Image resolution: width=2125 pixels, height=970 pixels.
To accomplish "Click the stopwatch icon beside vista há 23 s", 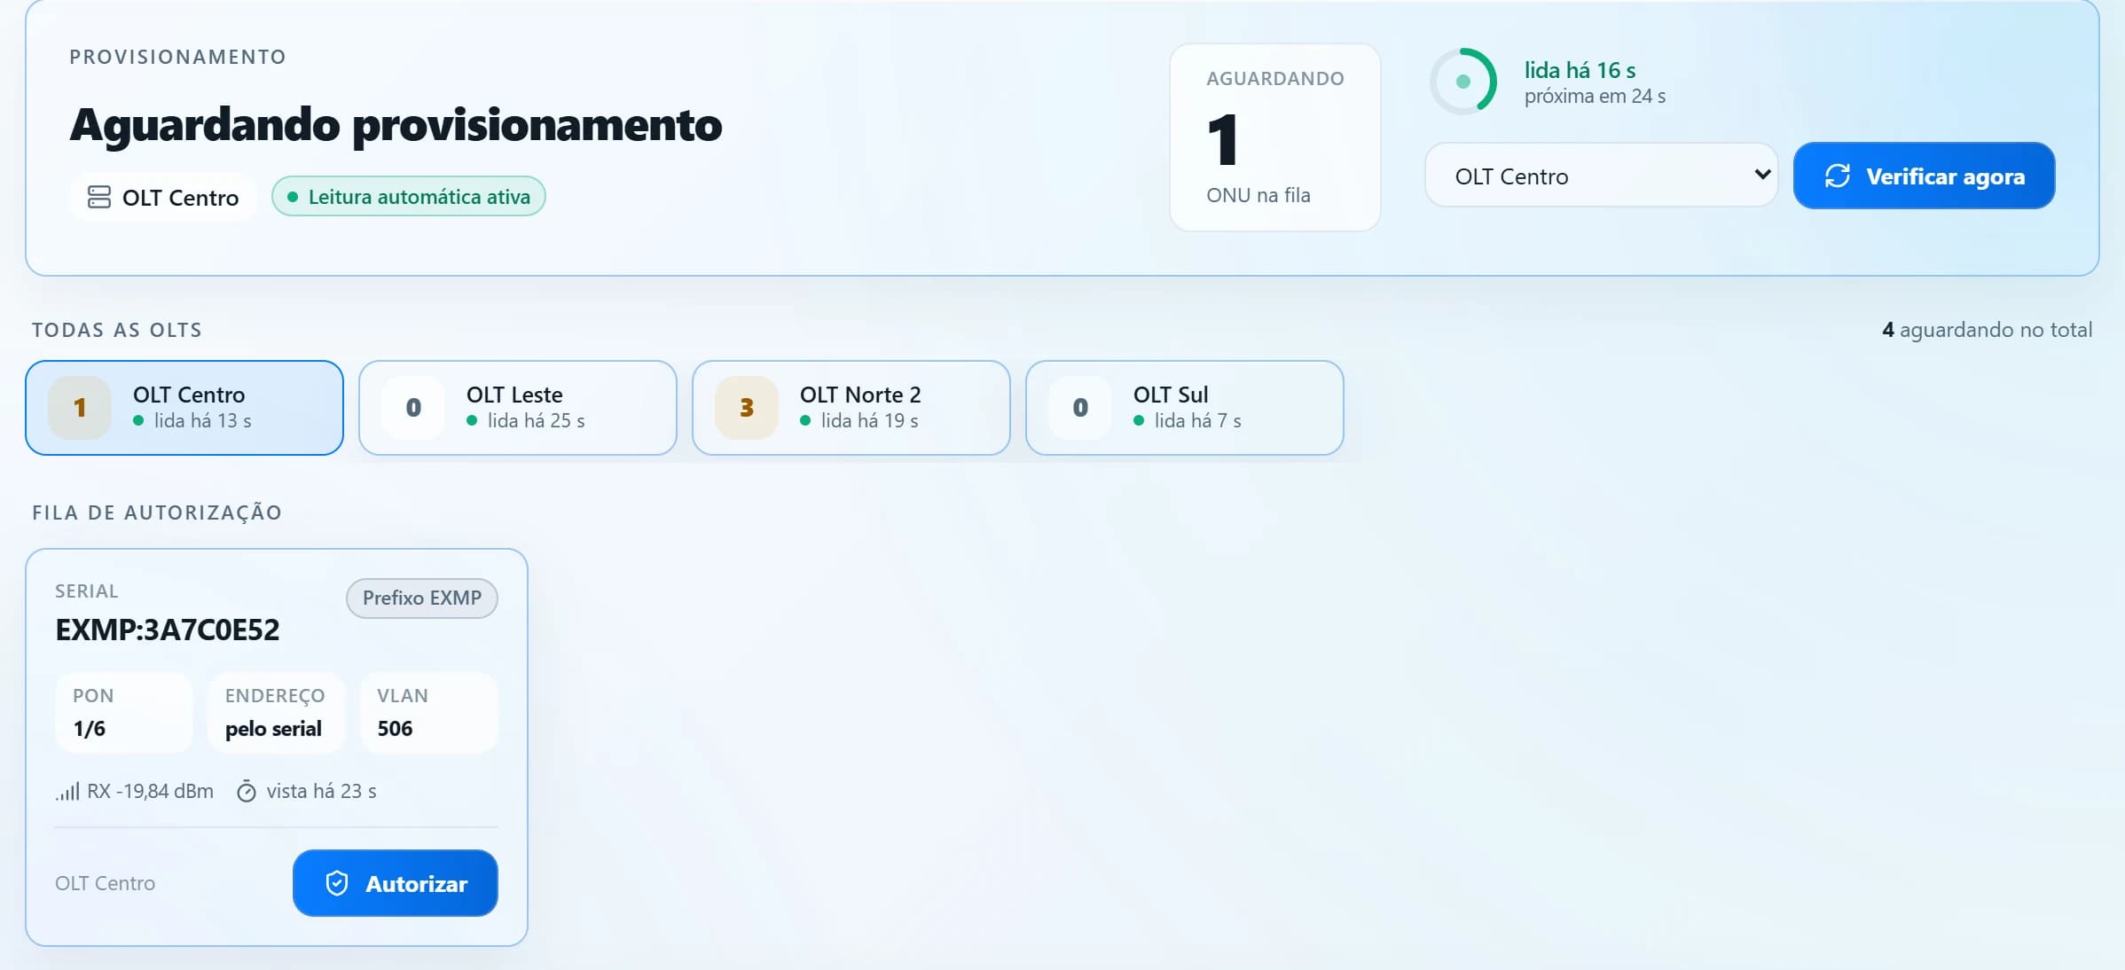I will click(247, 791).
